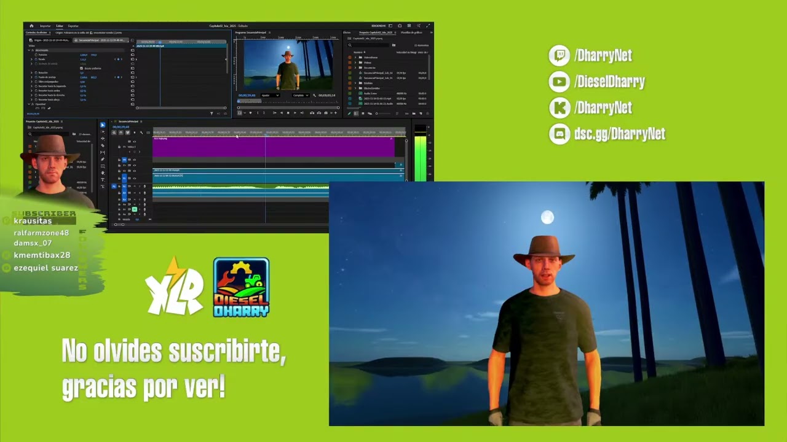Toggle Posición stopwatch animation
The width and height of the screenshot is (787, 442).
pos(36,55)
